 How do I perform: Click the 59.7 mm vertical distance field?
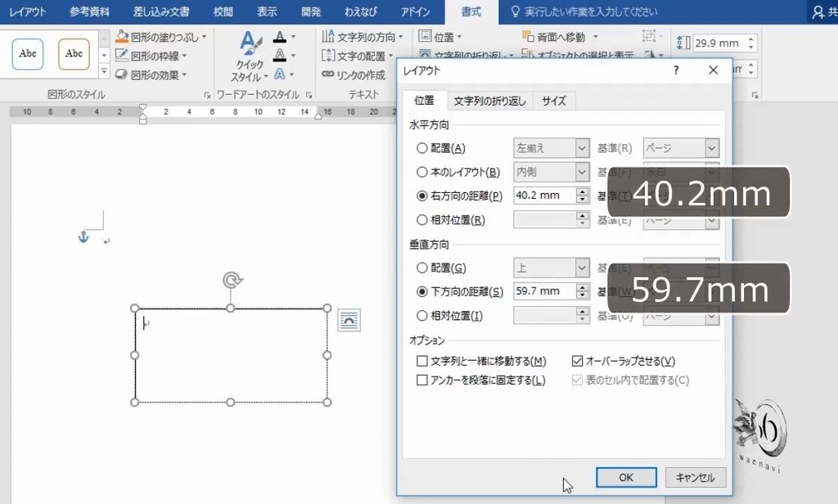coord(544,291)
